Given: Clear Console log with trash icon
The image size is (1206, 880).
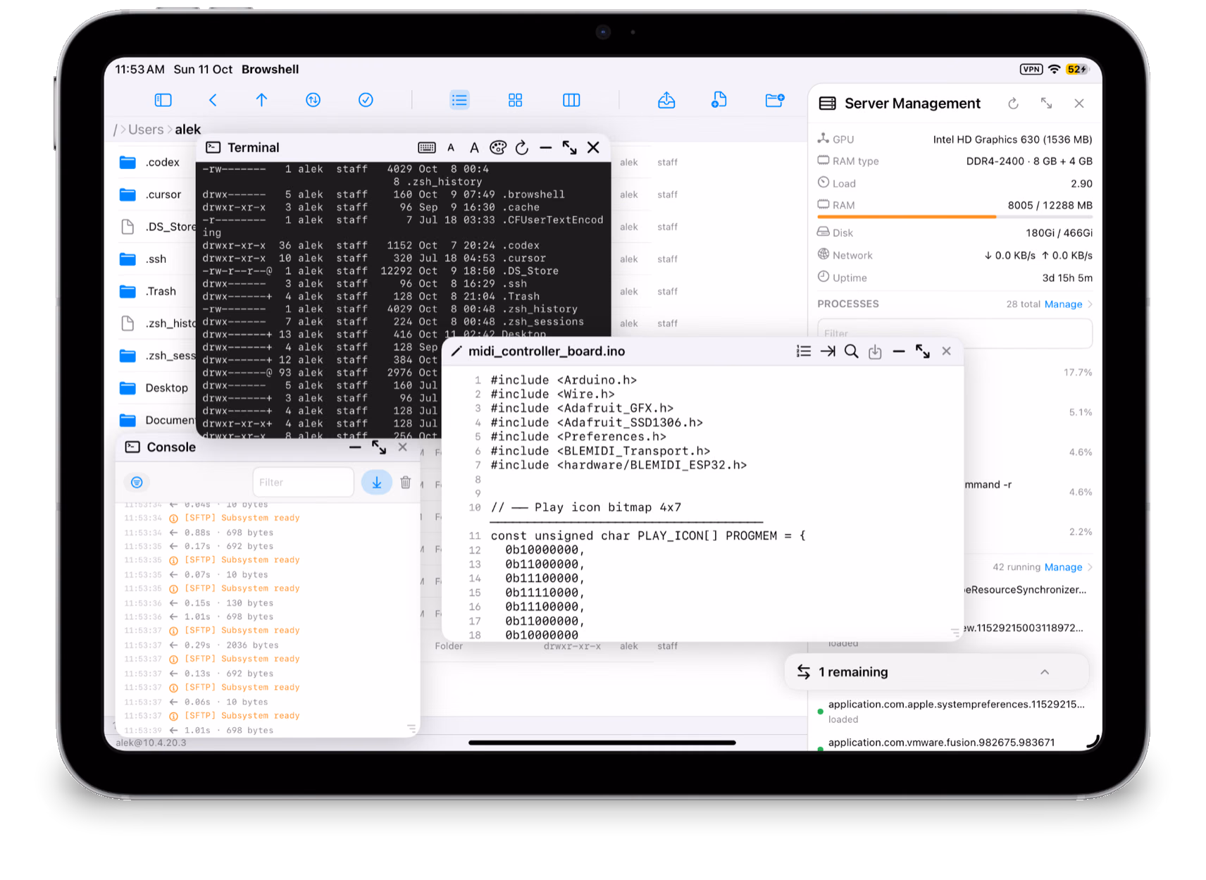Looking at the screenshot, I should click(x=406, y=482).
